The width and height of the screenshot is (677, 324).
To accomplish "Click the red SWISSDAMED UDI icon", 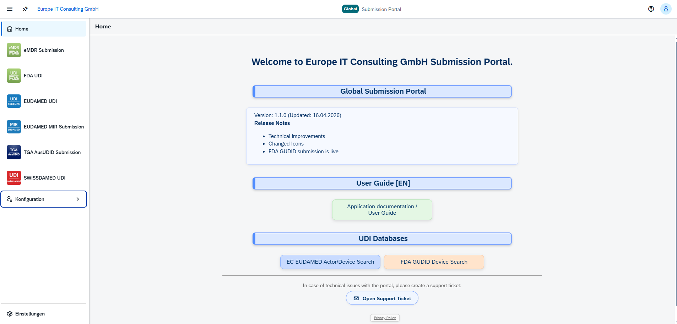I will (x=14, y=178).
